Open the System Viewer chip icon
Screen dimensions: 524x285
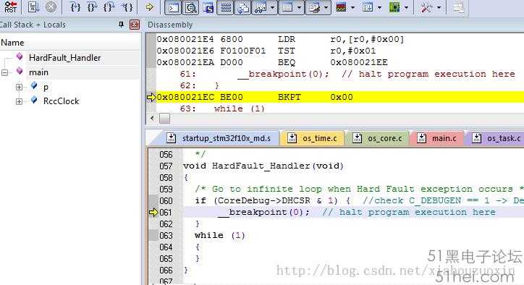point(394,7)
